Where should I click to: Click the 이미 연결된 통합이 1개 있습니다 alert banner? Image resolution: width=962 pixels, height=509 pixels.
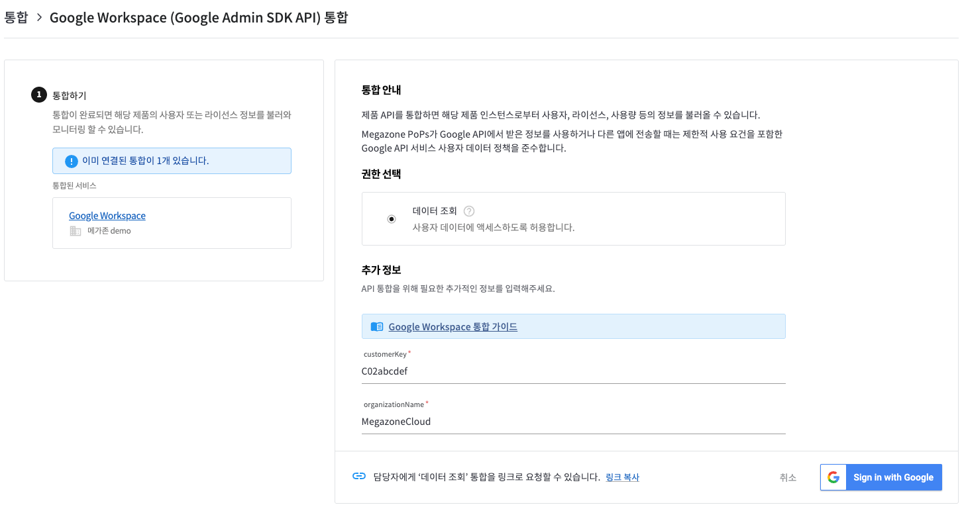pyautogui.click(x=172, y=161)
